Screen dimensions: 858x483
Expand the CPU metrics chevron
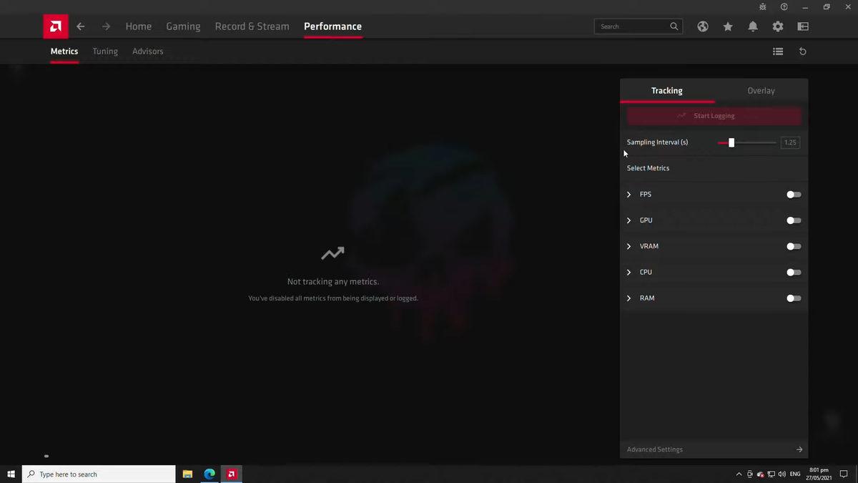pyautogui.click(x=629, y=273)
